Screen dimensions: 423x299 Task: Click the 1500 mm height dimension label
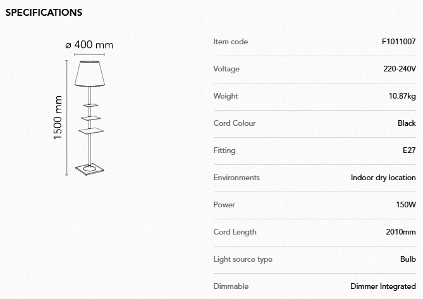59,118
